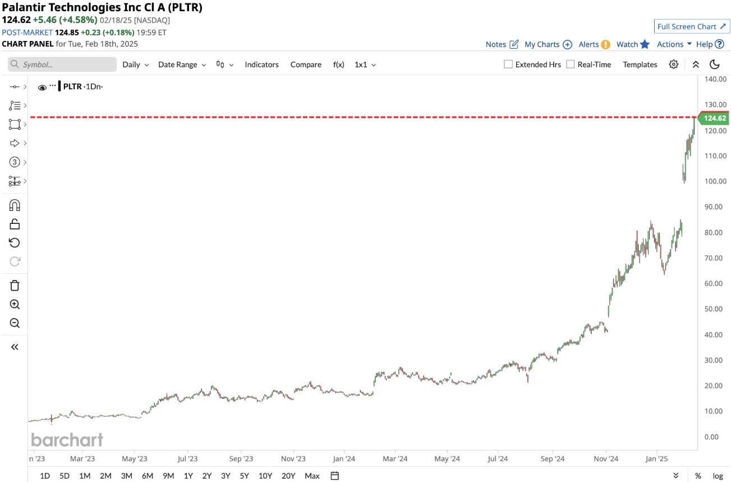
Task: Click the lock drawings icon
Action: 15,224
